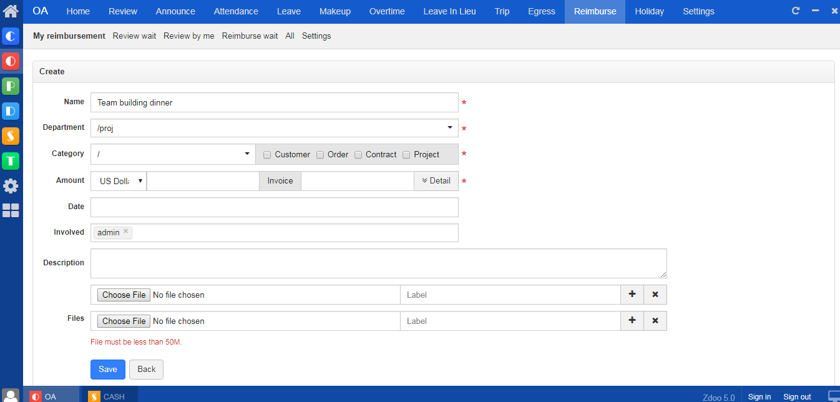Open the Announce menu
The width and height of the screenshot is (840, 402).
175,11
